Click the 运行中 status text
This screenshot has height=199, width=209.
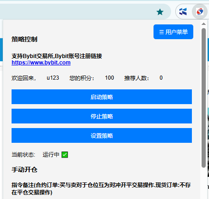(x=51, y=155)
